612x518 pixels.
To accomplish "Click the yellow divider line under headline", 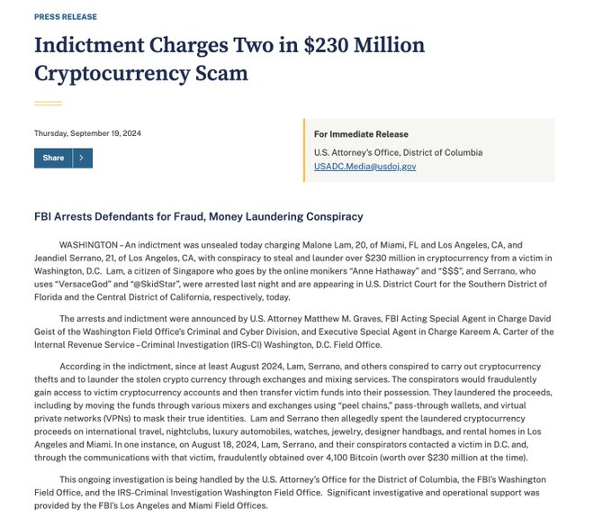I will coord(48,104).
